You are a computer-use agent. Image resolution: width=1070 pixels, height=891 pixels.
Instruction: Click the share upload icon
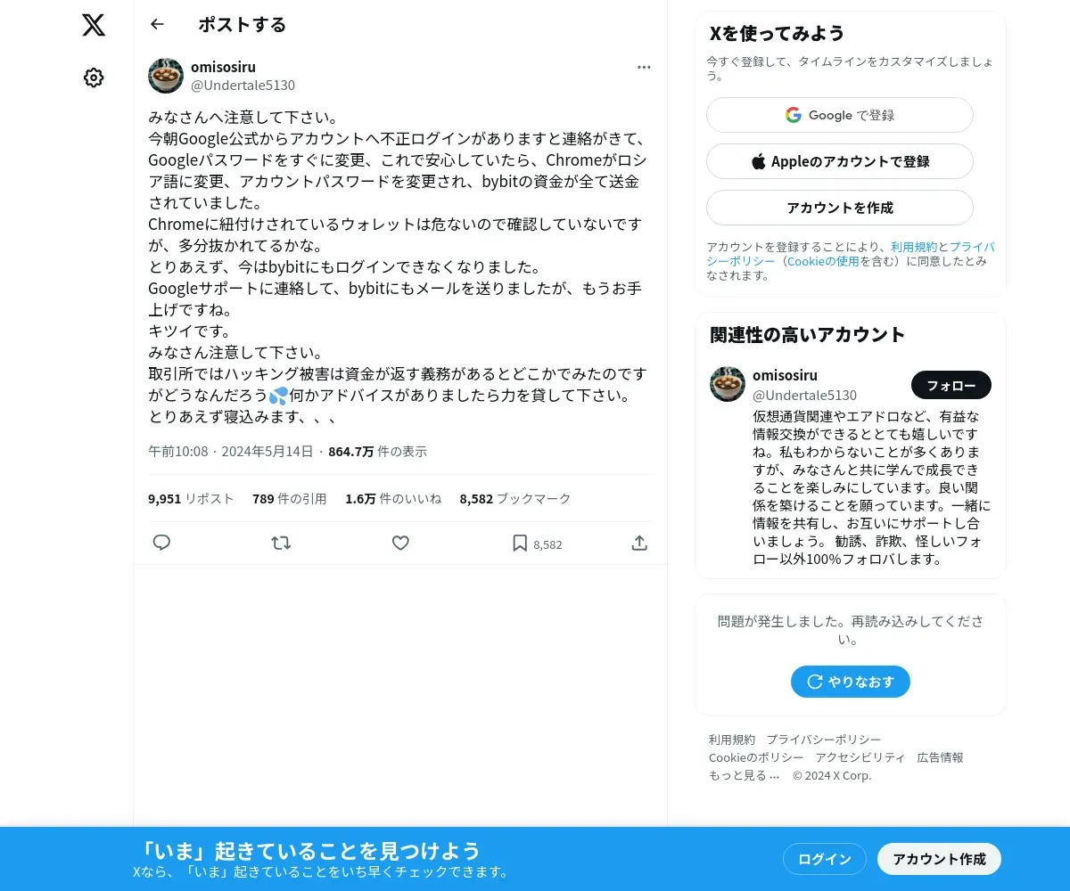coord(639,543)
